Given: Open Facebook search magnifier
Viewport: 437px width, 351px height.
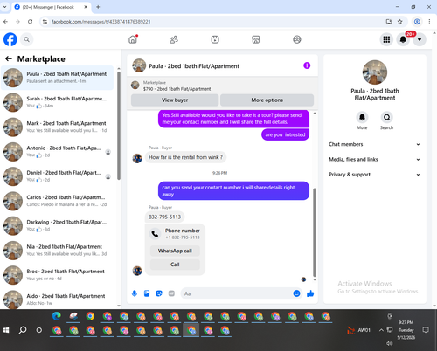Looking at the screenshot, I should tap(26, 39).
